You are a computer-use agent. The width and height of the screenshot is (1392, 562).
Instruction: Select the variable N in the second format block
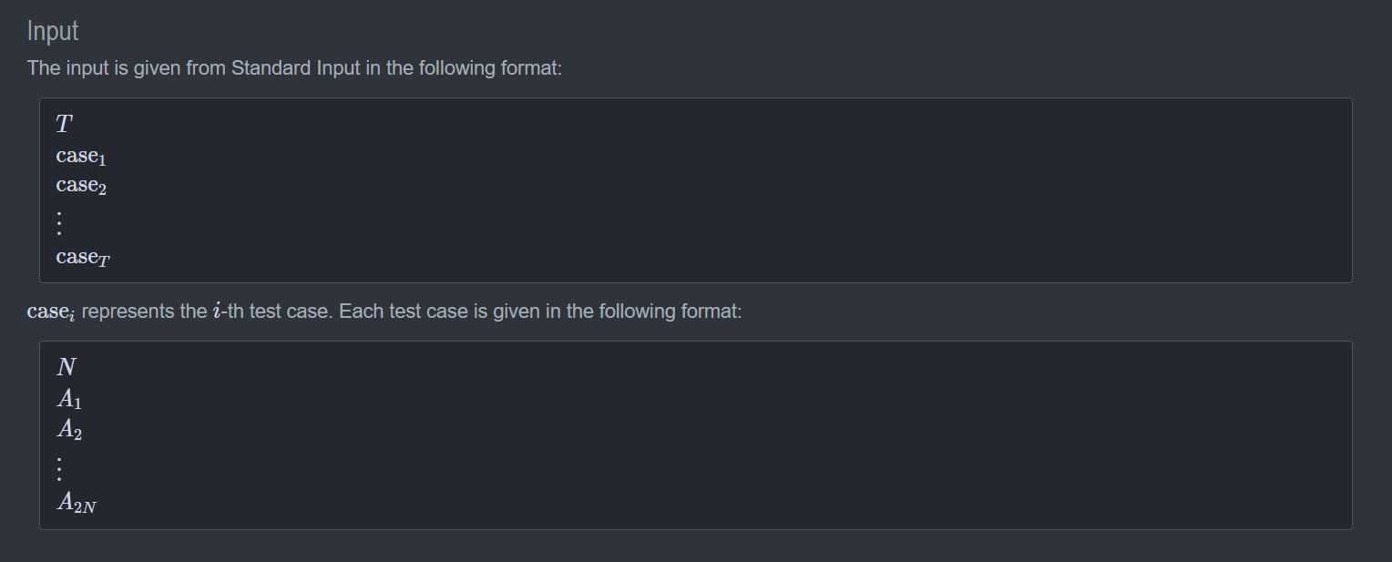67,367
